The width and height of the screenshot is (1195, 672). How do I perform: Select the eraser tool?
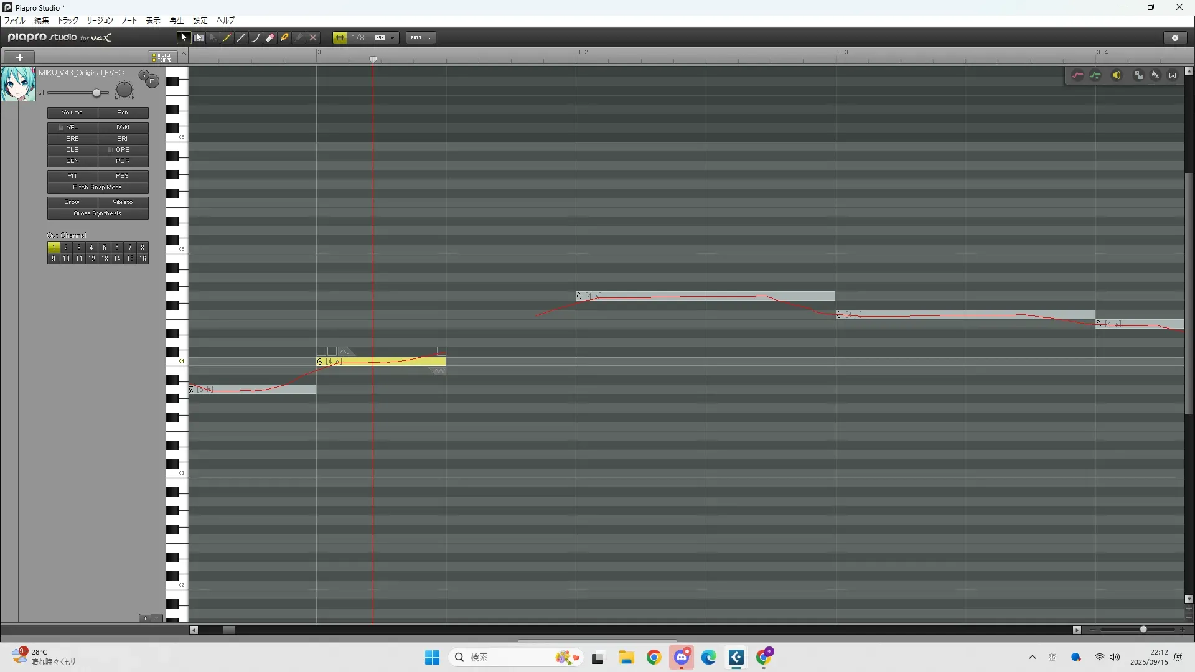(270, 38)
